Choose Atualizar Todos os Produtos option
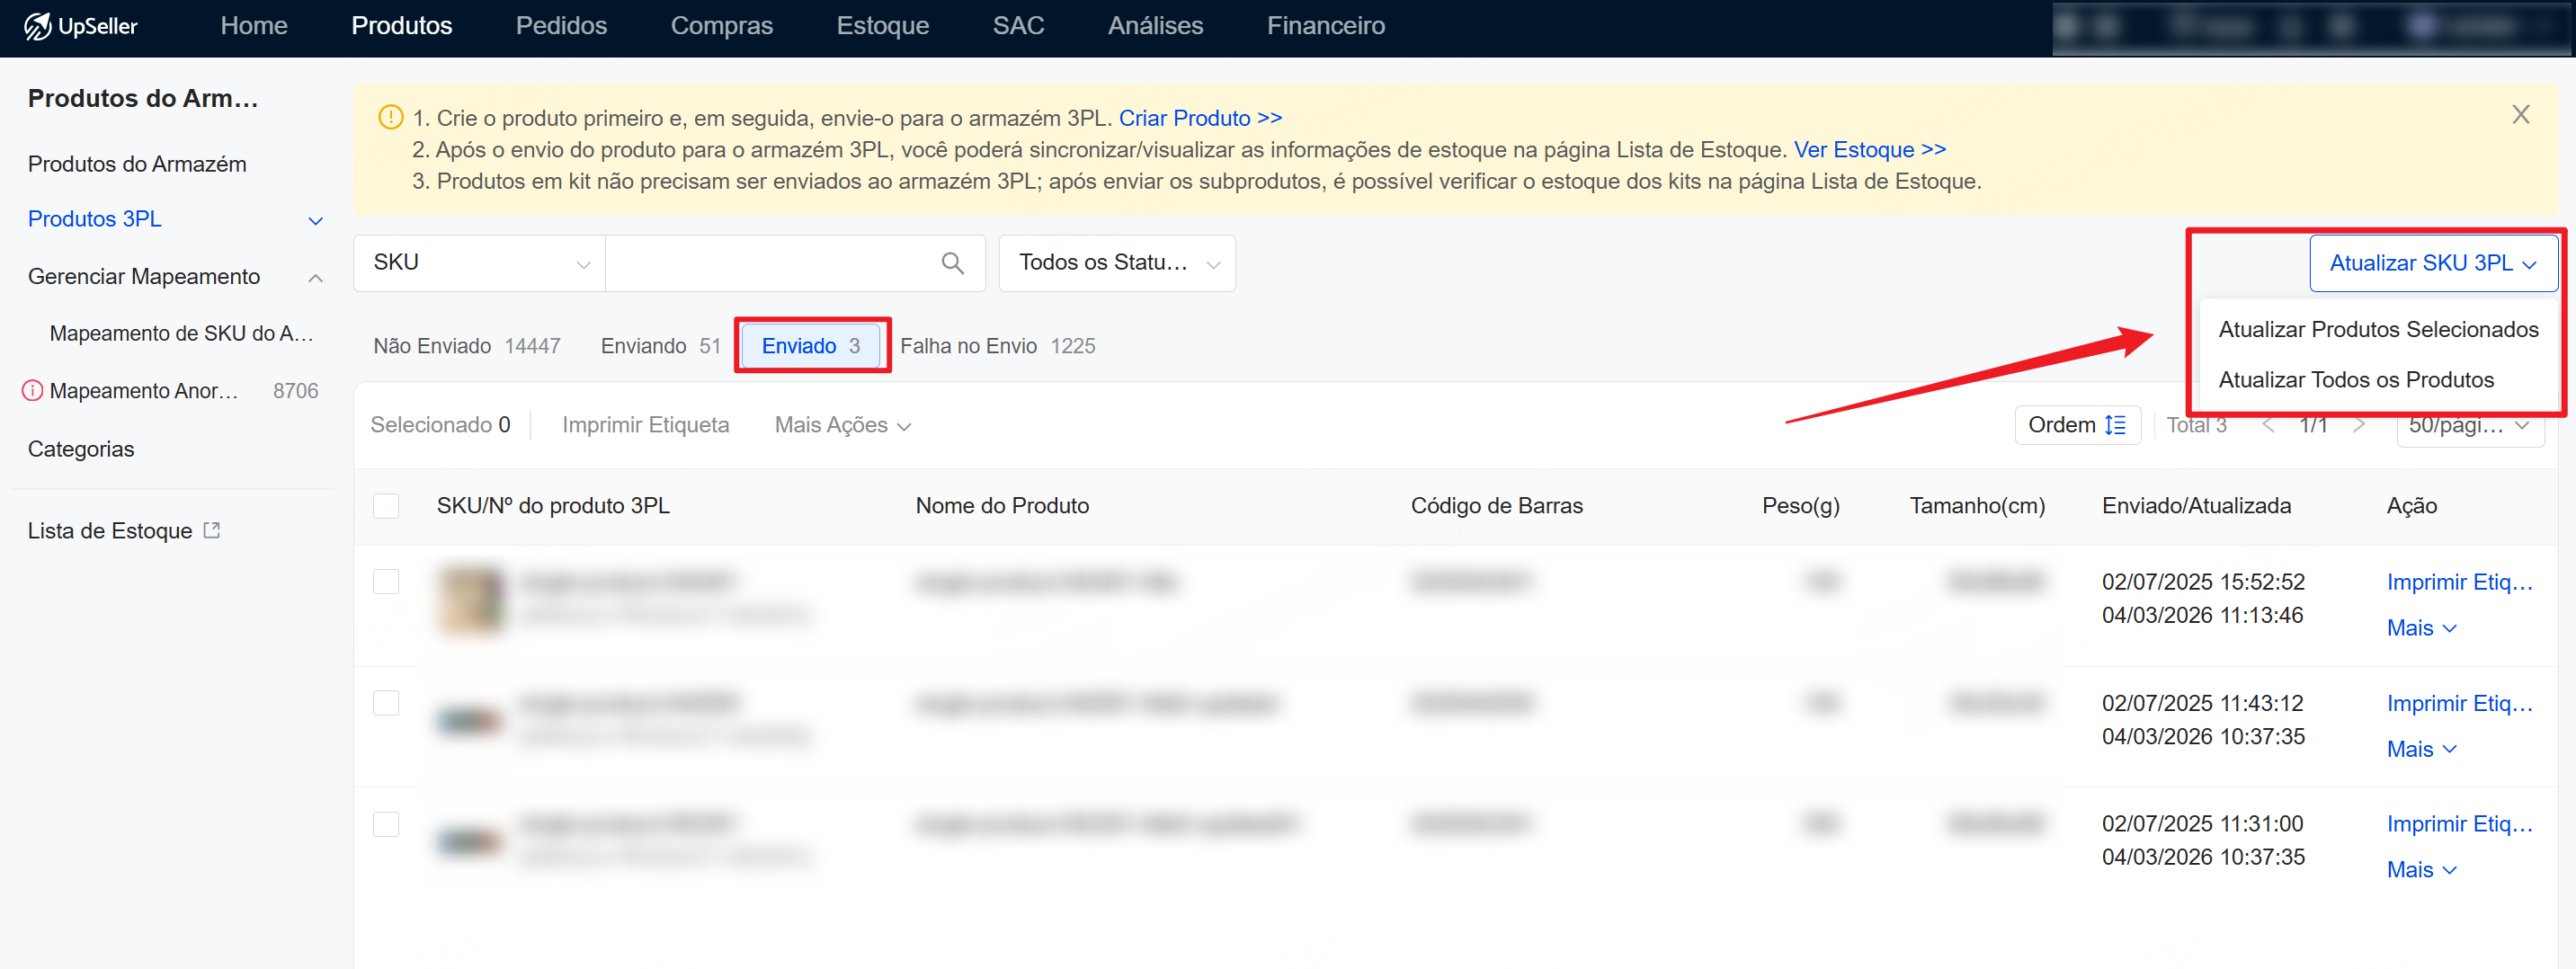 [x=2355, y=380]
